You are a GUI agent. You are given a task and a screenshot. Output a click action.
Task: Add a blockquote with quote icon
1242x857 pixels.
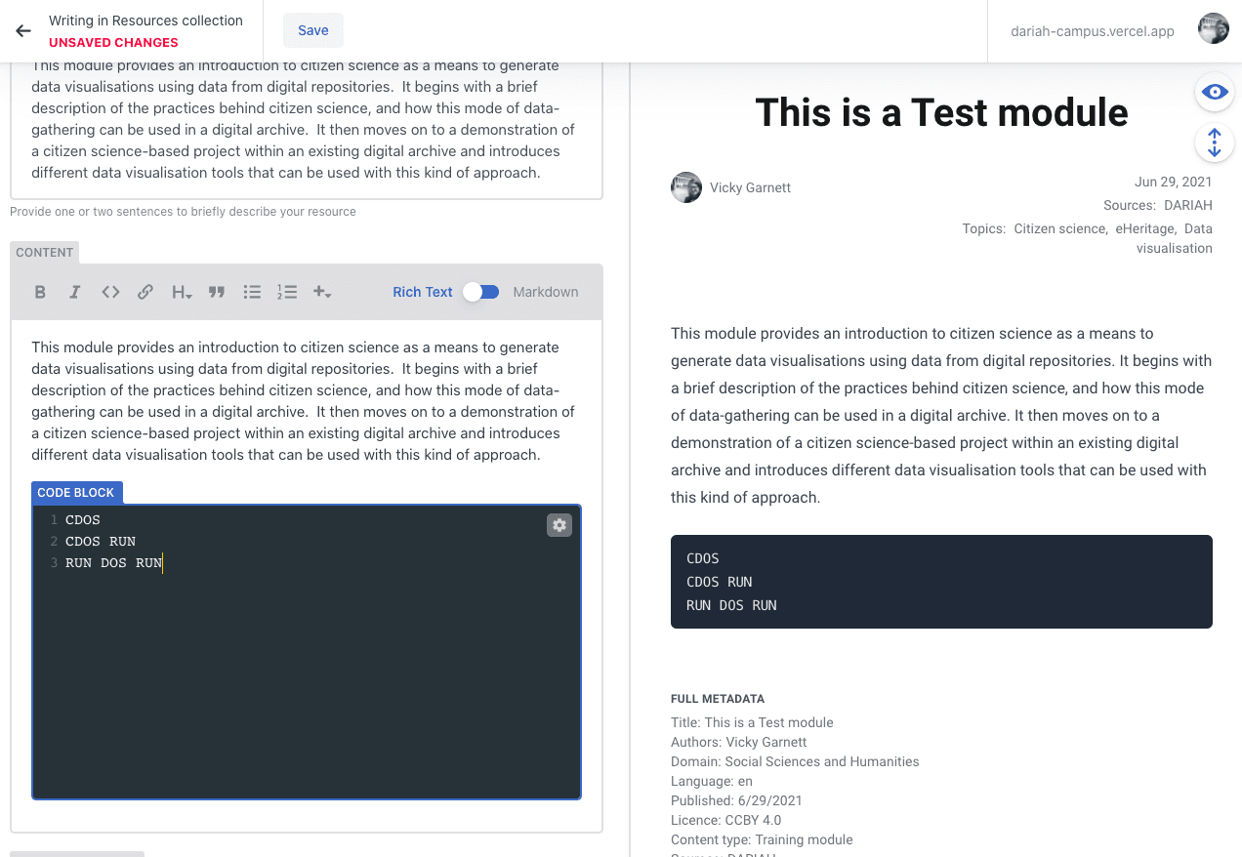(x=217, y=292)
